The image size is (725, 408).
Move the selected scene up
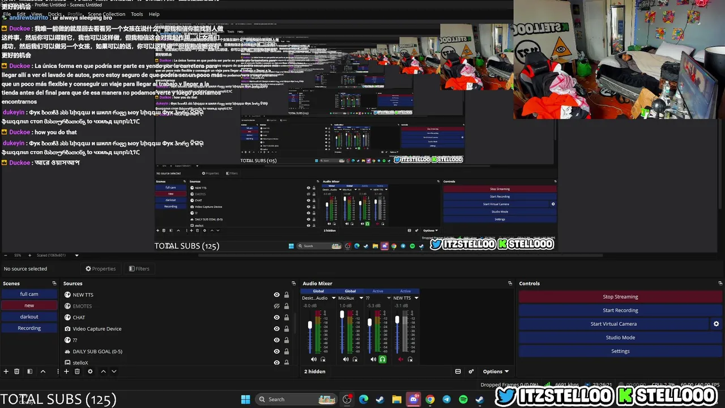[43, 371]
